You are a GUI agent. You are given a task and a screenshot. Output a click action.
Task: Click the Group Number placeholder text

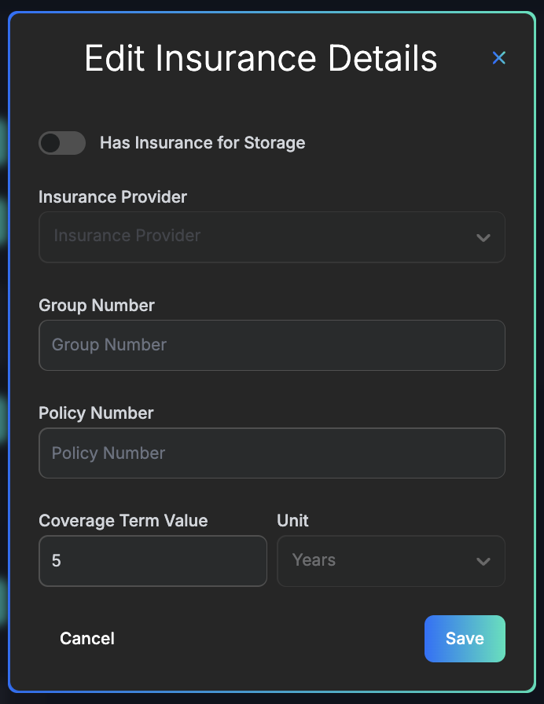[110, 345]
